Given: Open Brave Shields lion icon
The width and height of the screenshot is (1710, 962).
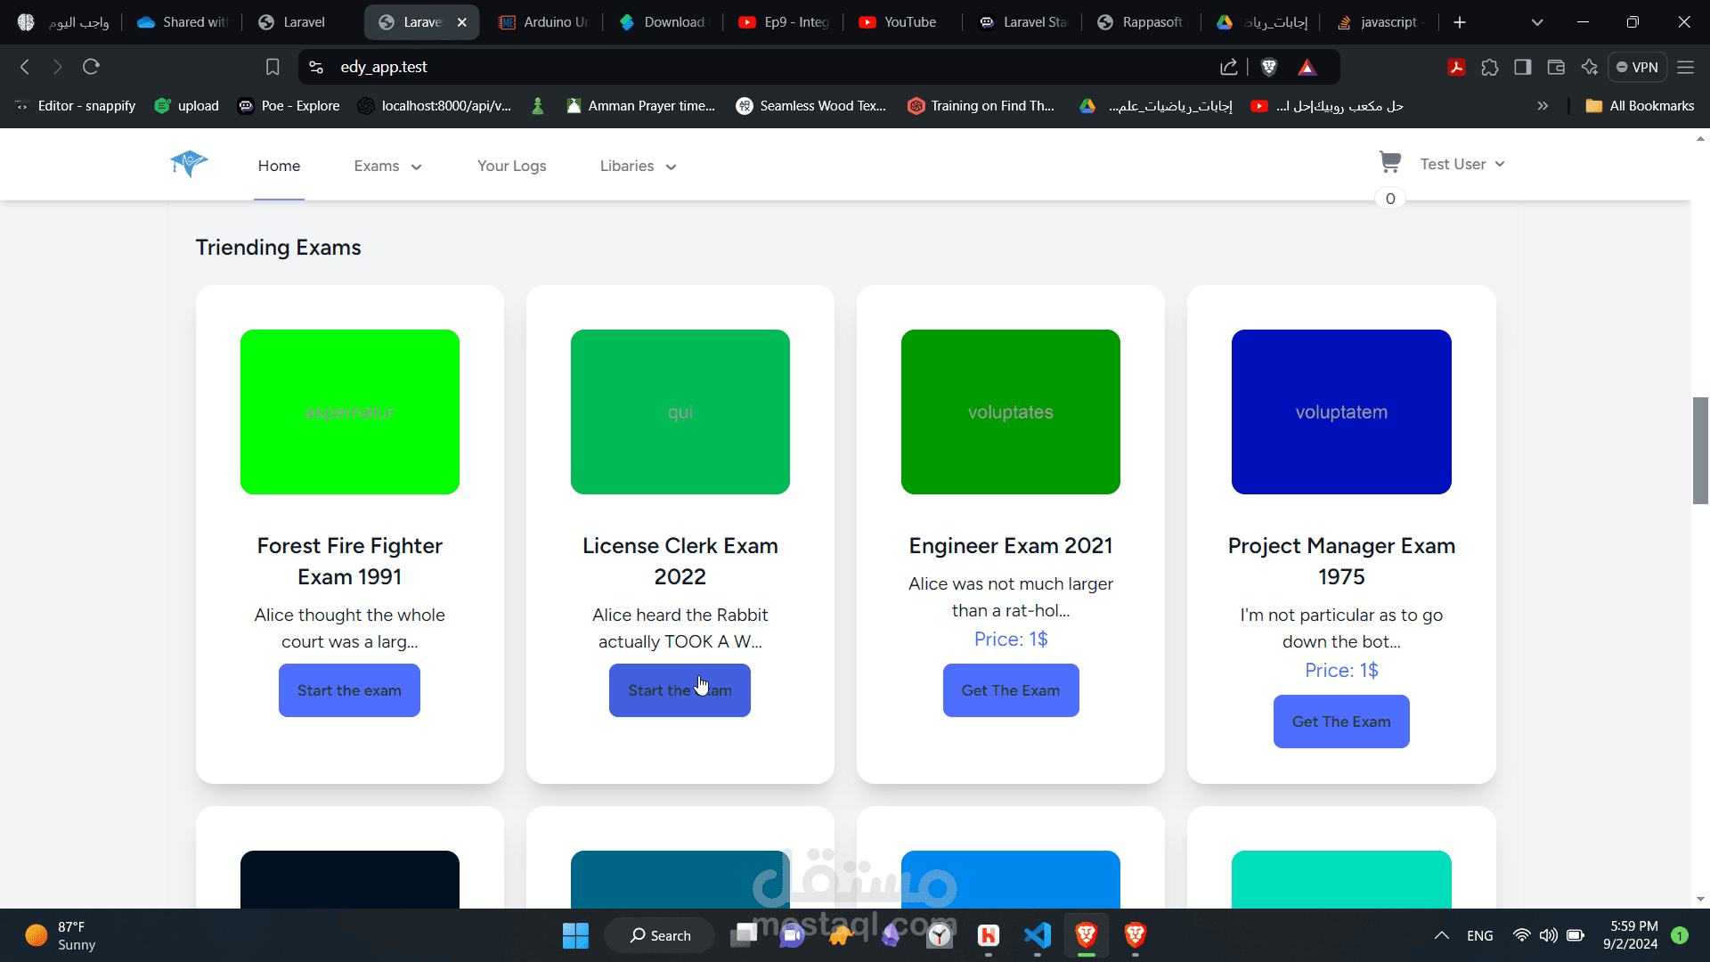Looking at the screenshot, I should 1269,67.
